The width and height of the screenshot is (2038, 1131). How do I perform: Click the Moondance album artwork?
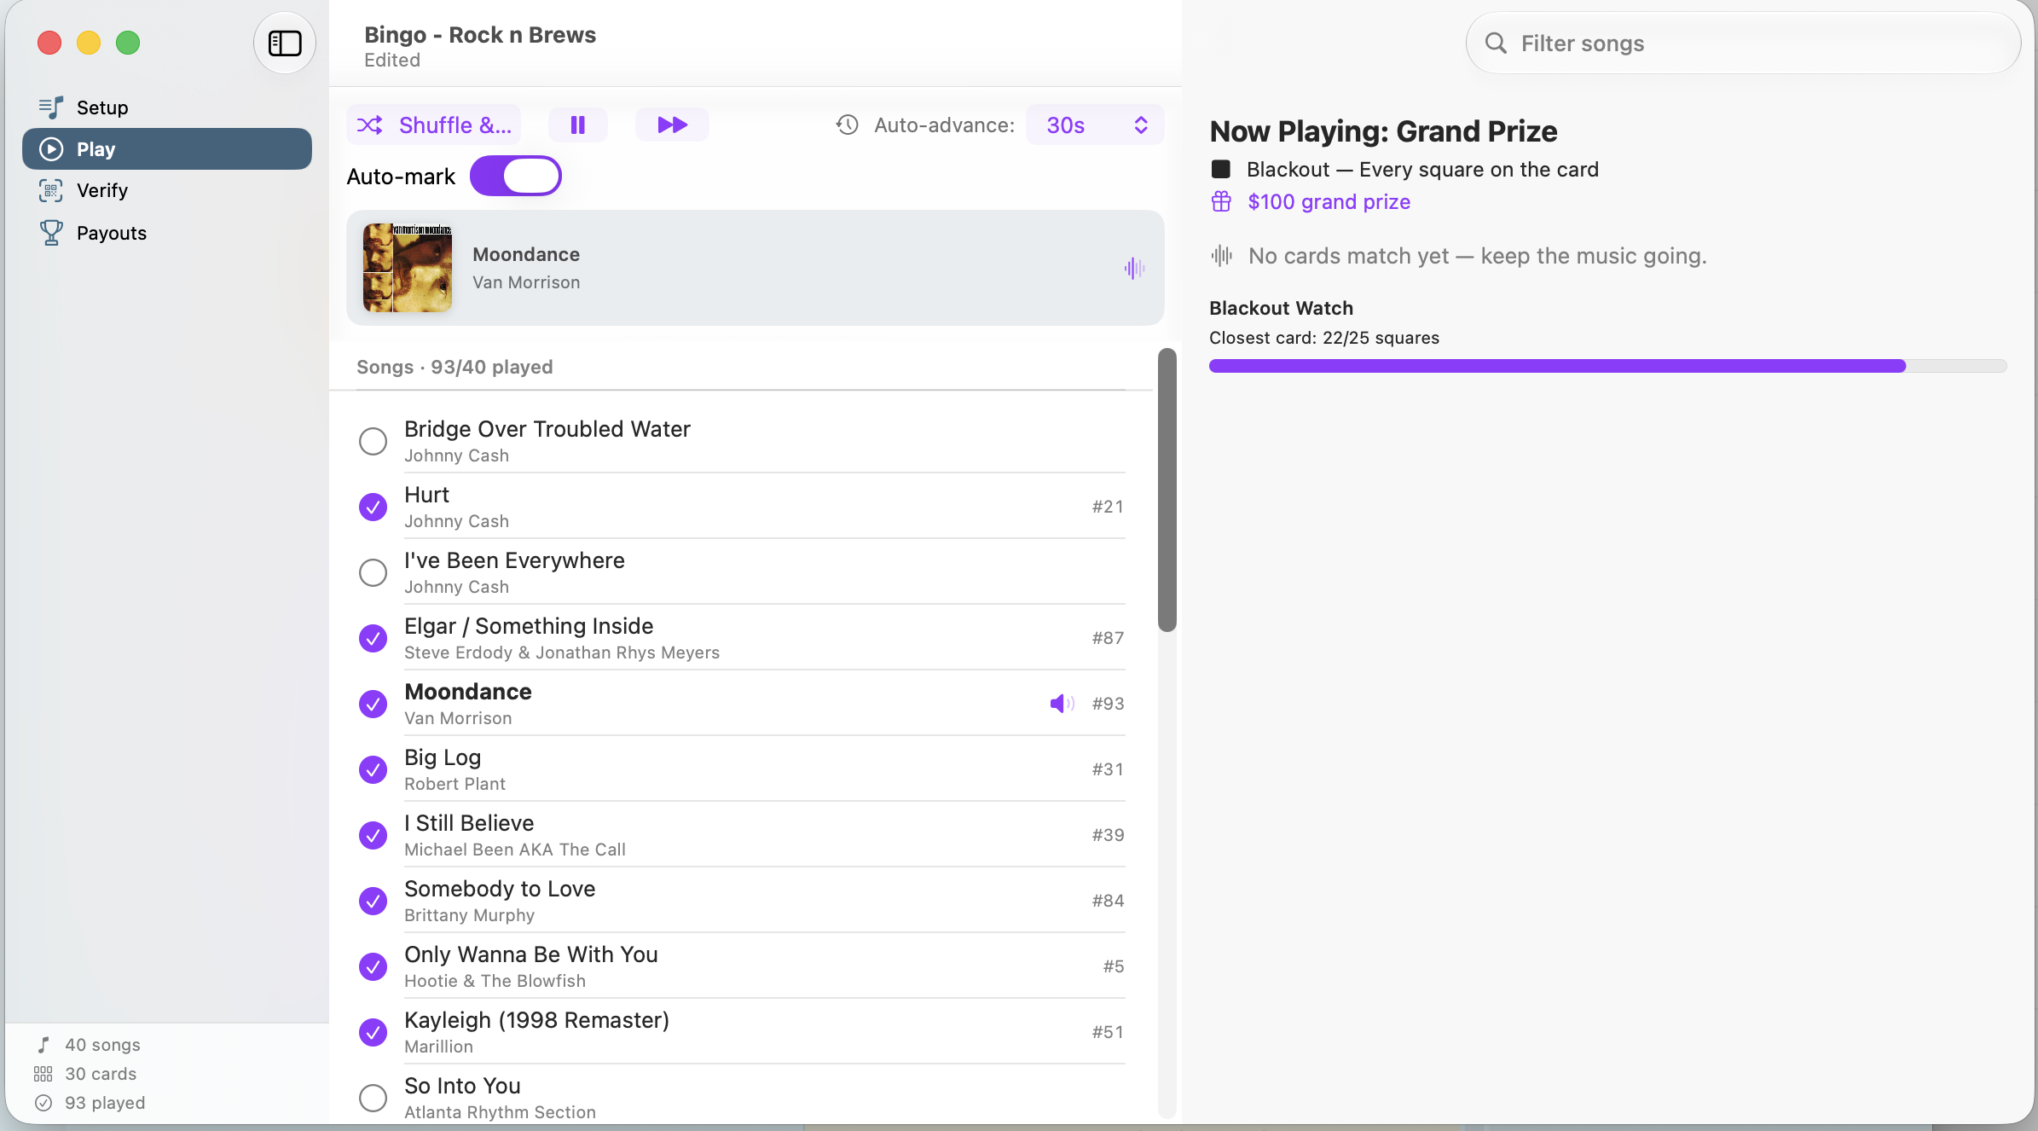click(x=408, y=268)
